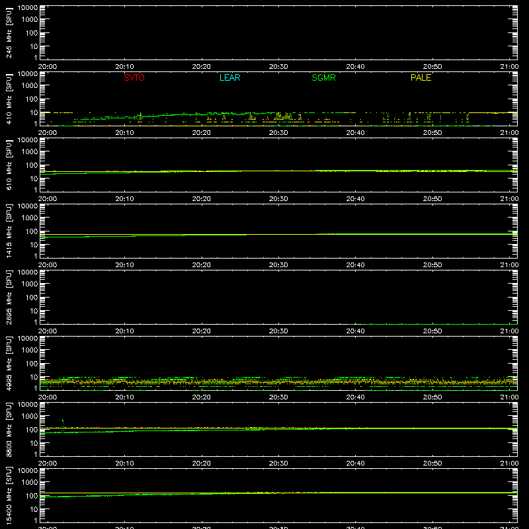Click 1000 tick label on 410 MHz panel
Screen dimensions: 529x529
30,86
